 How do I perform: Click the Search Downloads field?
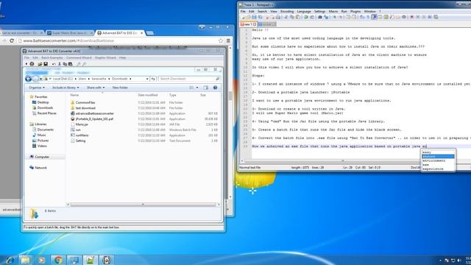(189, 79)
